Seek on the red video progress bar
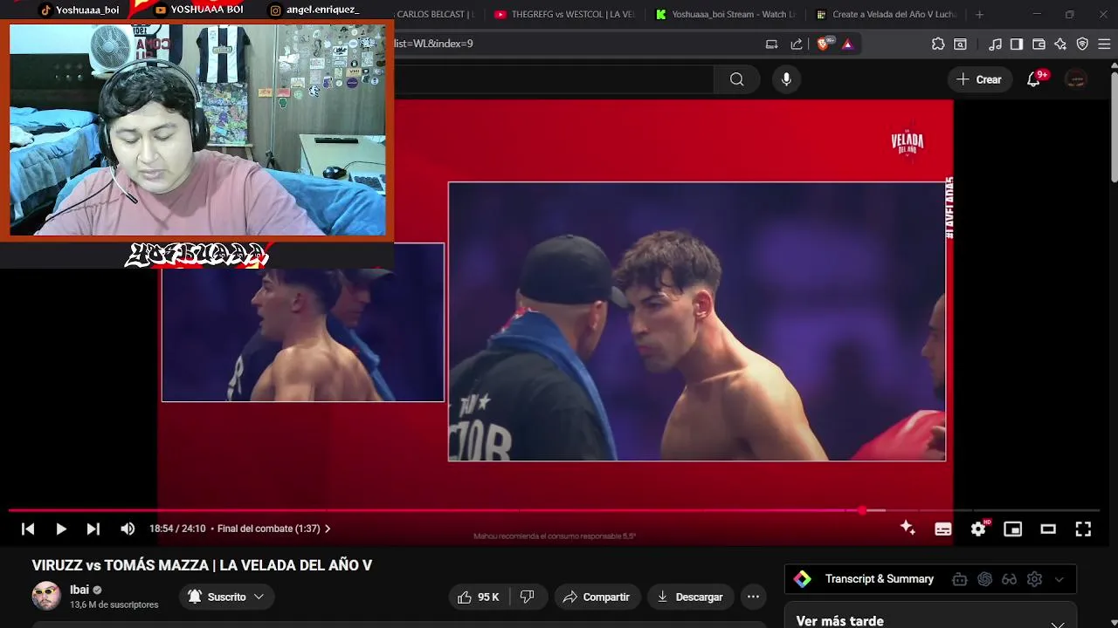The height and width of the screenshot is (628, 1118). pyautogui.click(x=555, y=510)
